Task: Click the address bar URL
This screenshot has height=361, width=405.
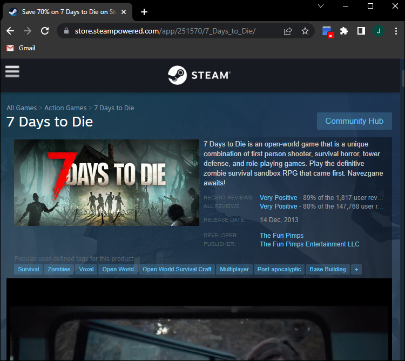Action: pyautogui.click(x=165, y=31)
